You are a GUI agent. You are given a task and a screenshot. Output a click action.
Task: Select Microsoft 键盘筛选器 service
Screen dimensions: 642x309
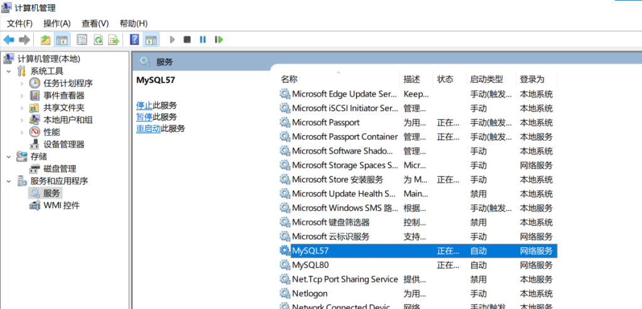pos(418,222)
